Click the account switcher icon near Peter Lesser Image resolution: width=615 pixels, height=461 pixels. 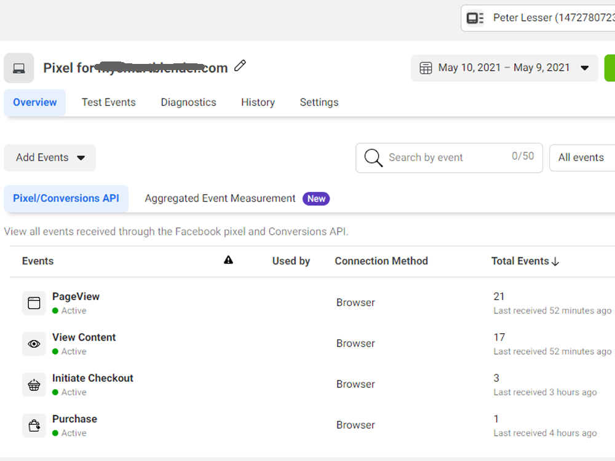coord(475,18)
